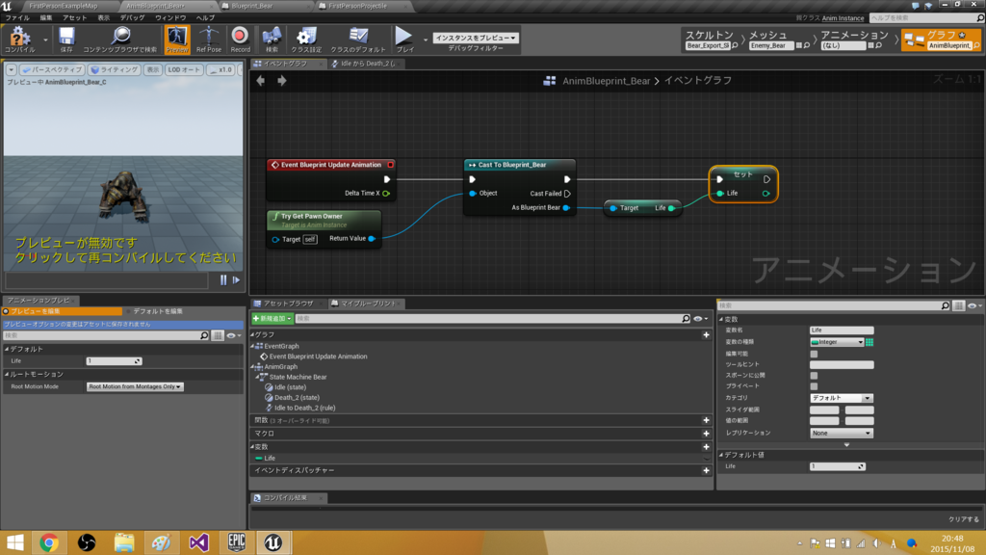Toggle view options eye in My Blueprint

700,319
